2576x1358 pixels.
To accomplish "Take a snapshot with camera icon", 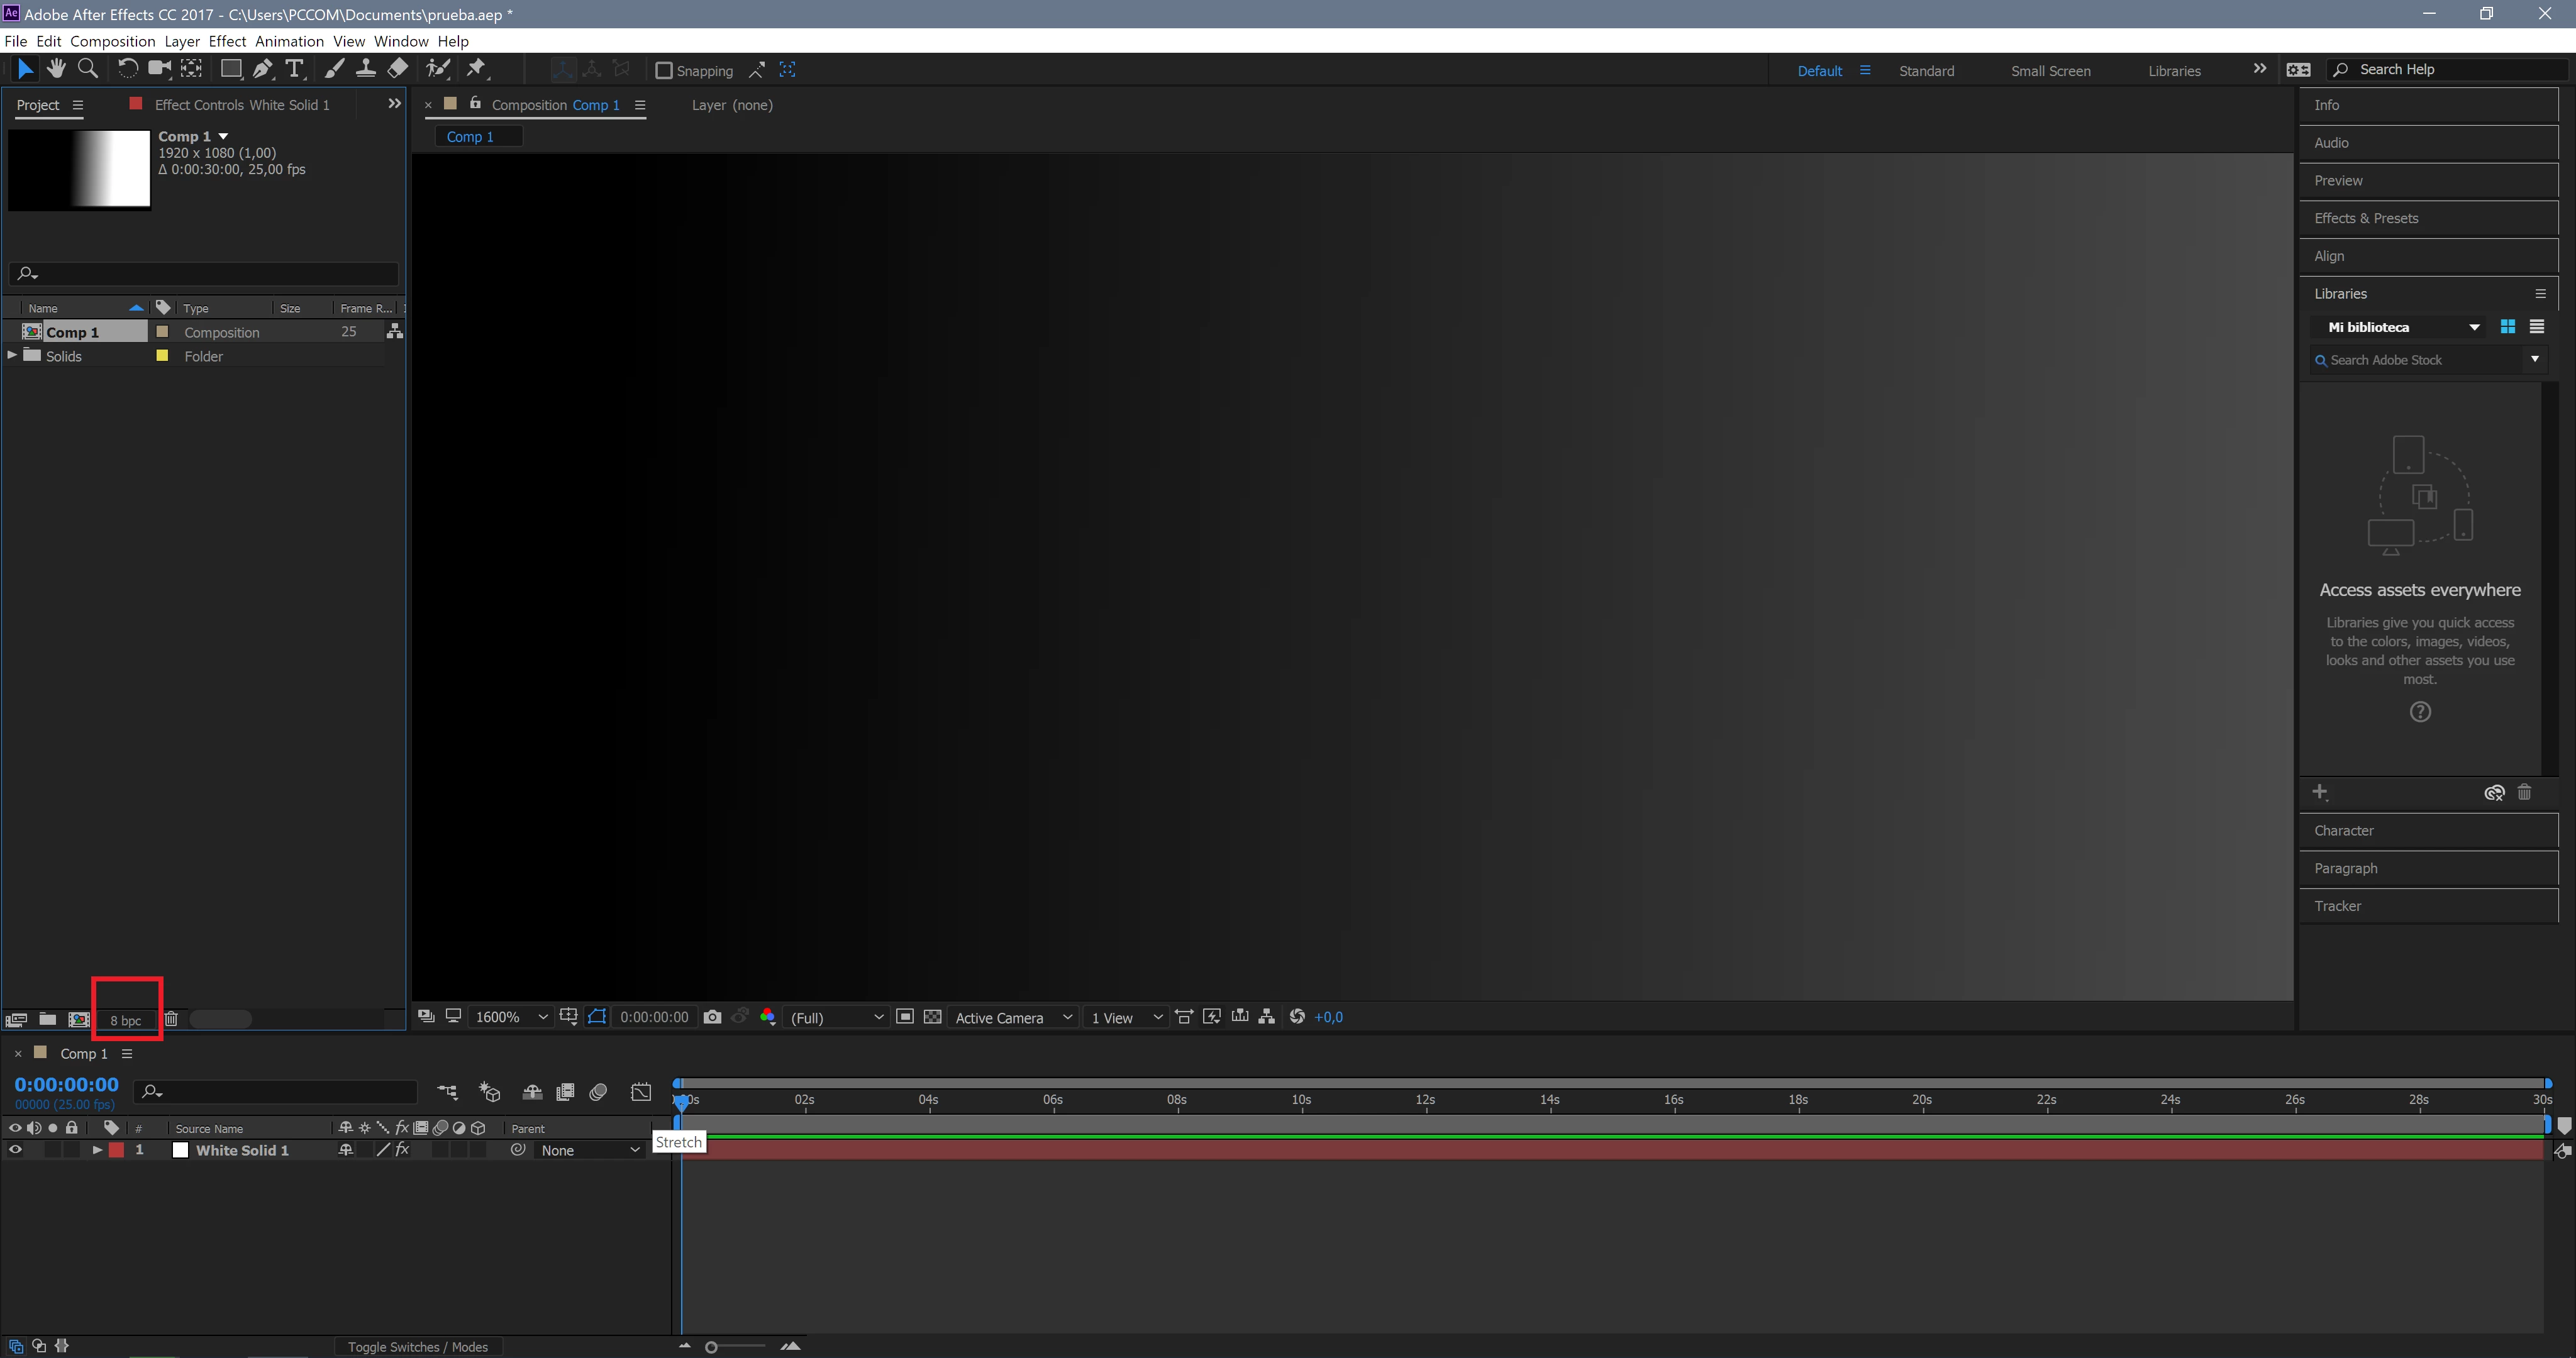I will 712,1017.
